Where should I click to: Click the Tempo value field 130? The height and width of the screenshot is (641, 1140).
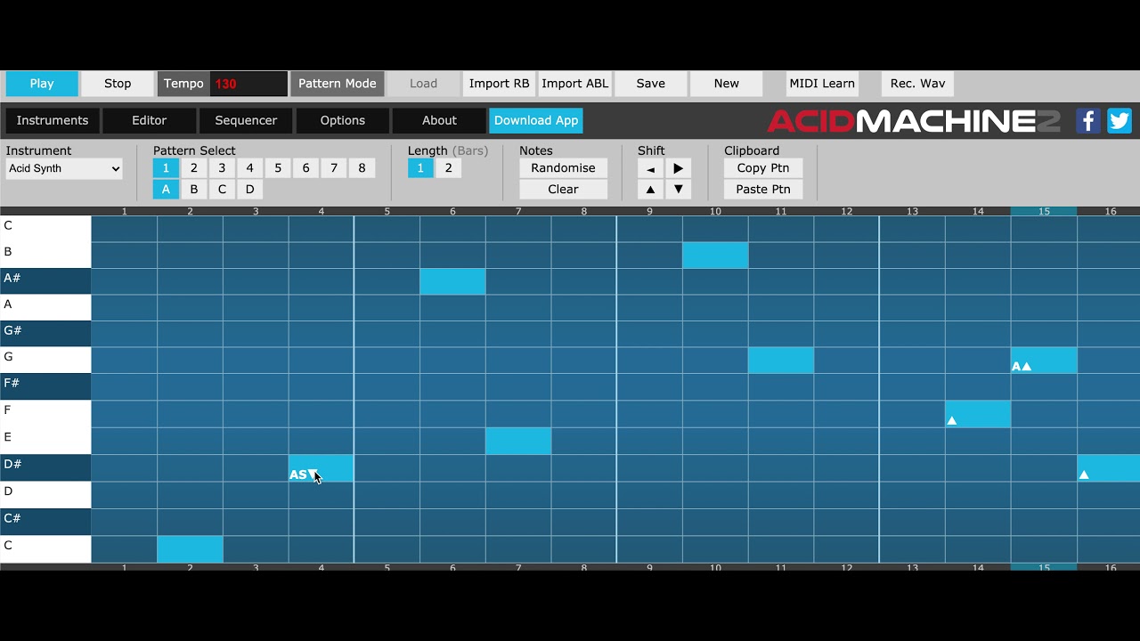coord(248,84)
